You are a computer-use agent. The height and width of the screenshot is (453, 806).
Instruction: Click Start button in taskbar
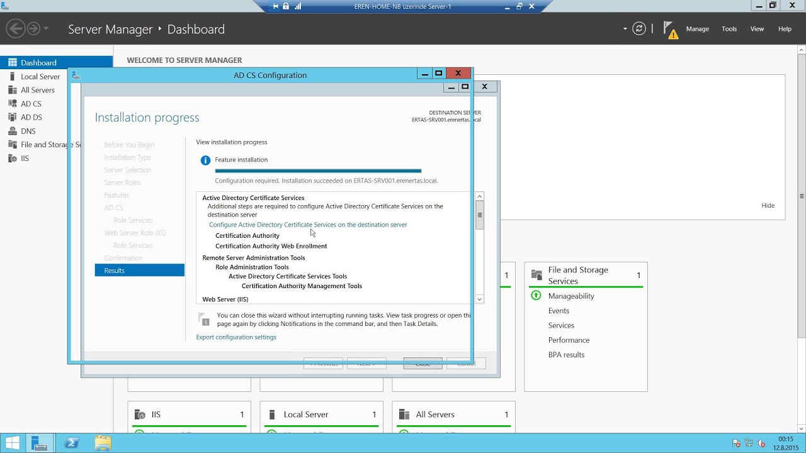coord(13,443)
